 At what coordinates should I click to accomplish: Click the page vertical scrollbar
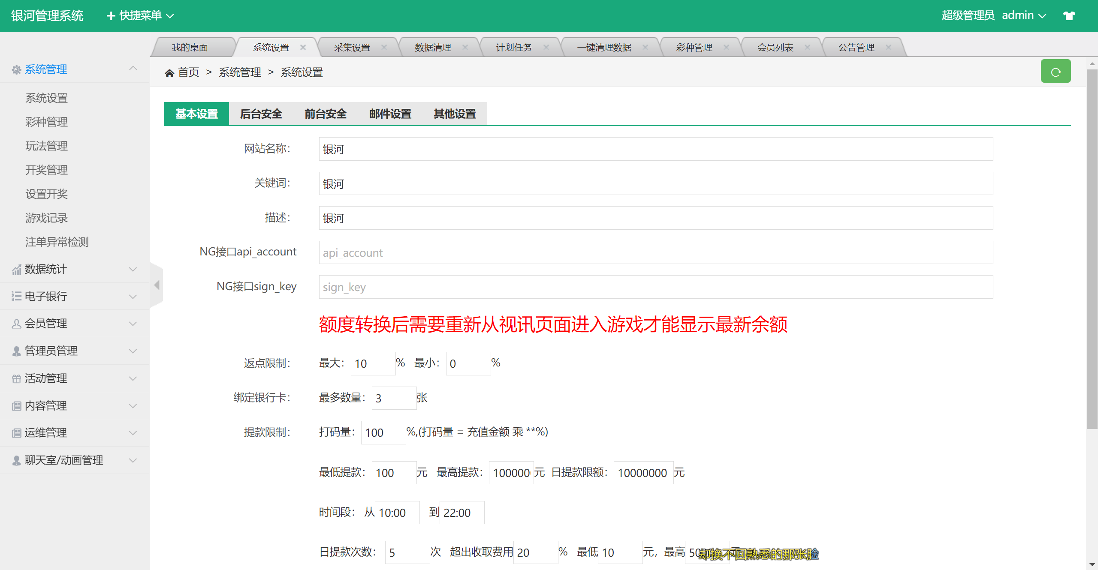(x=1092, y=249)
